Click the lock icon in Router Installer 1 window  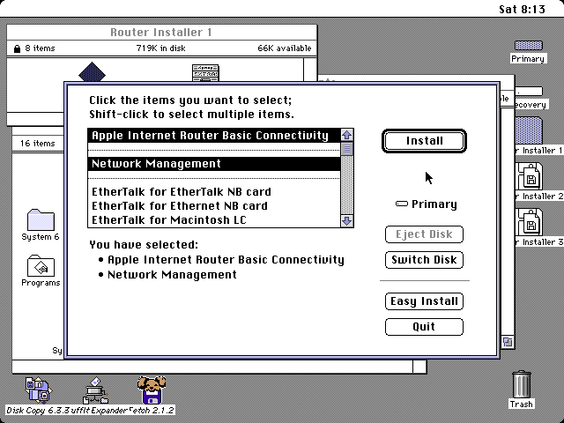point(17,48)
